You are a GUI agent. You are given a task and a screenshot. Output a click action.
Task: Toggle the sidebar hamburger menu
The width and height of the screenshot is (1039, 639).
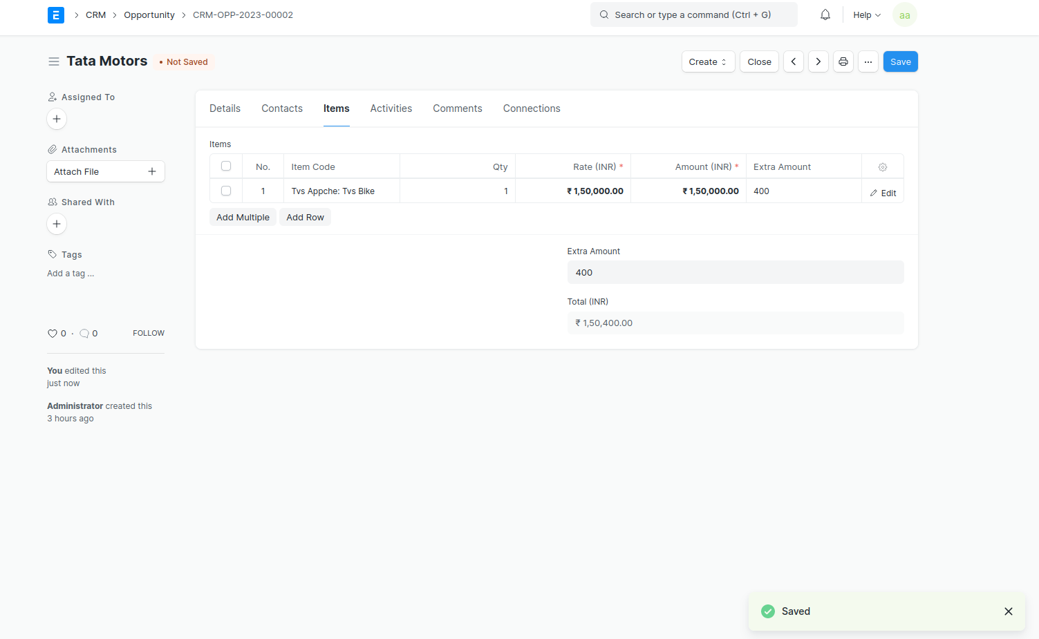pos(54,61)
